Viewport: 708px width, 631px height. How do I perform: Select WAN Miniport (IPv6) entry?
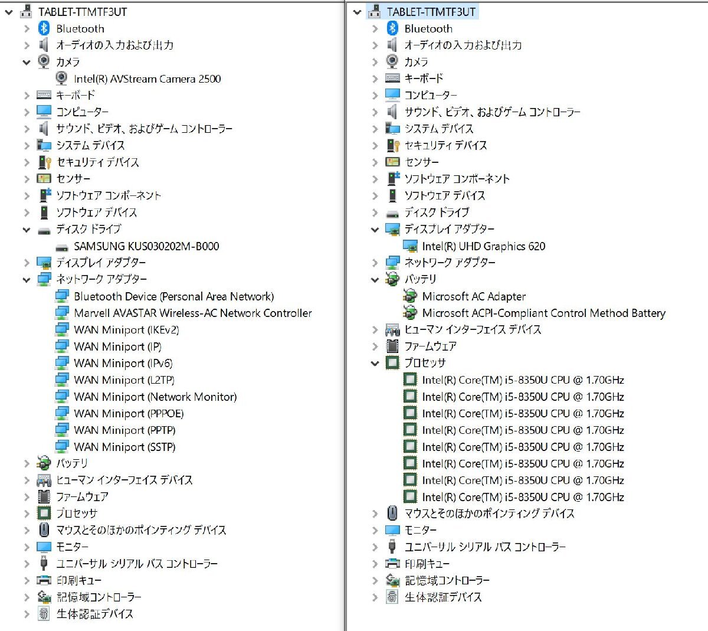point(123,363)
